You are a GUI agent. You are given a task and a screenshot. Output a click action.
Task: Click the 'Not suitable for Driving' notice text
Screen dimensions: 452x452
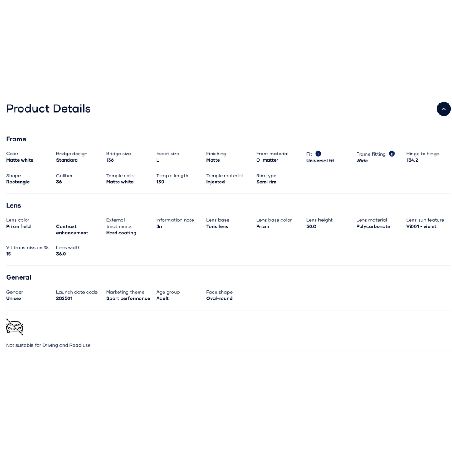click(x=49, y=345)
